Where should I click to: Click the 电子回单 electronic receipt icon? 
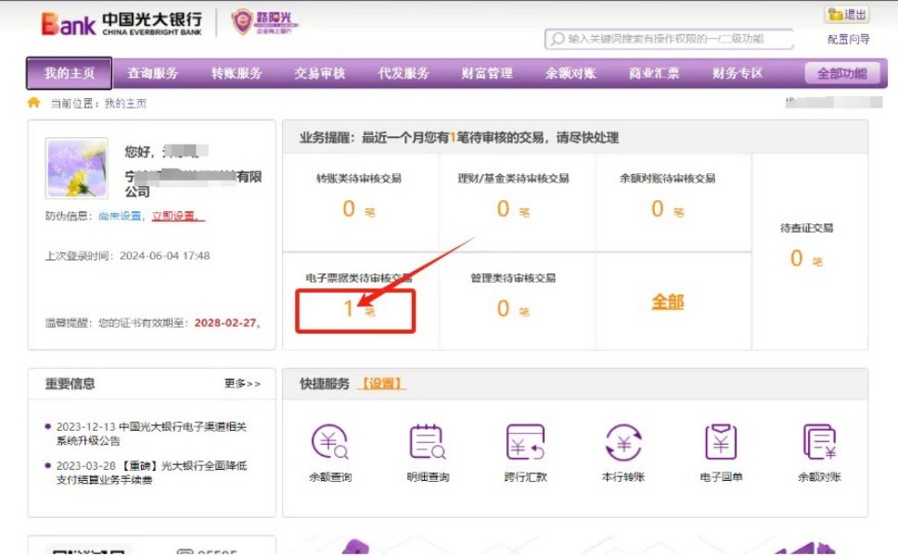[x=721, y=443]
